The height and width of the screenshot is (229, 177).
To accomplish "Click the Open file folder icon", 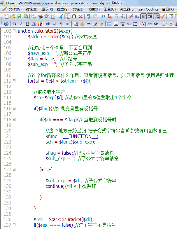I will tap(13, 16).
